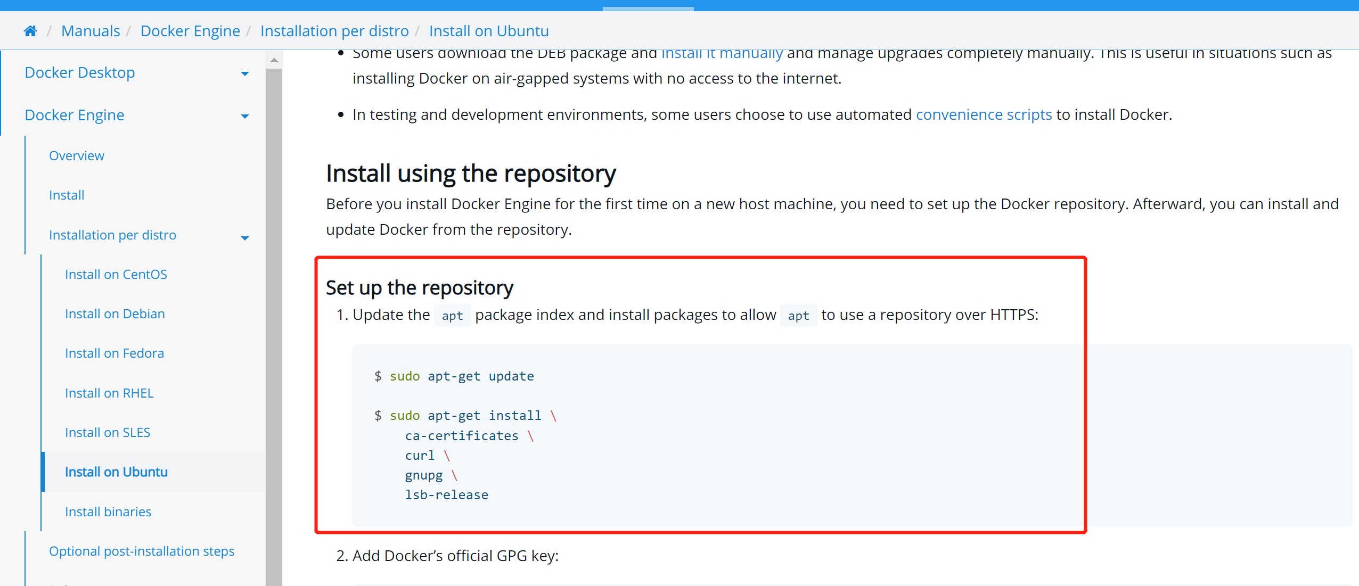Go to Install on RHEL
Image resolution: width=1359 pixels, height=586 pixels.
pos(109,393)
